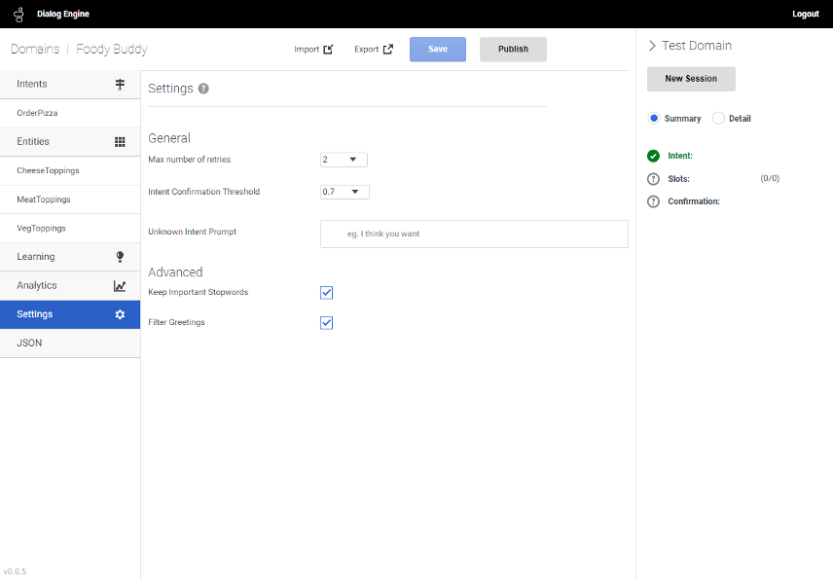Open the Intent Confirmation Threshold dropdown
The image size is (833, 580).
pyautogui.click(x=344, y=192)
